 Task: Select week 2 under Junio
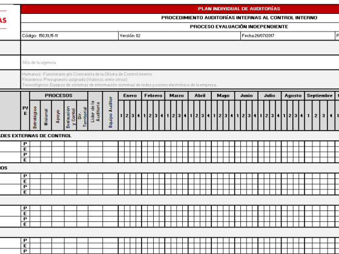[243, 116]
